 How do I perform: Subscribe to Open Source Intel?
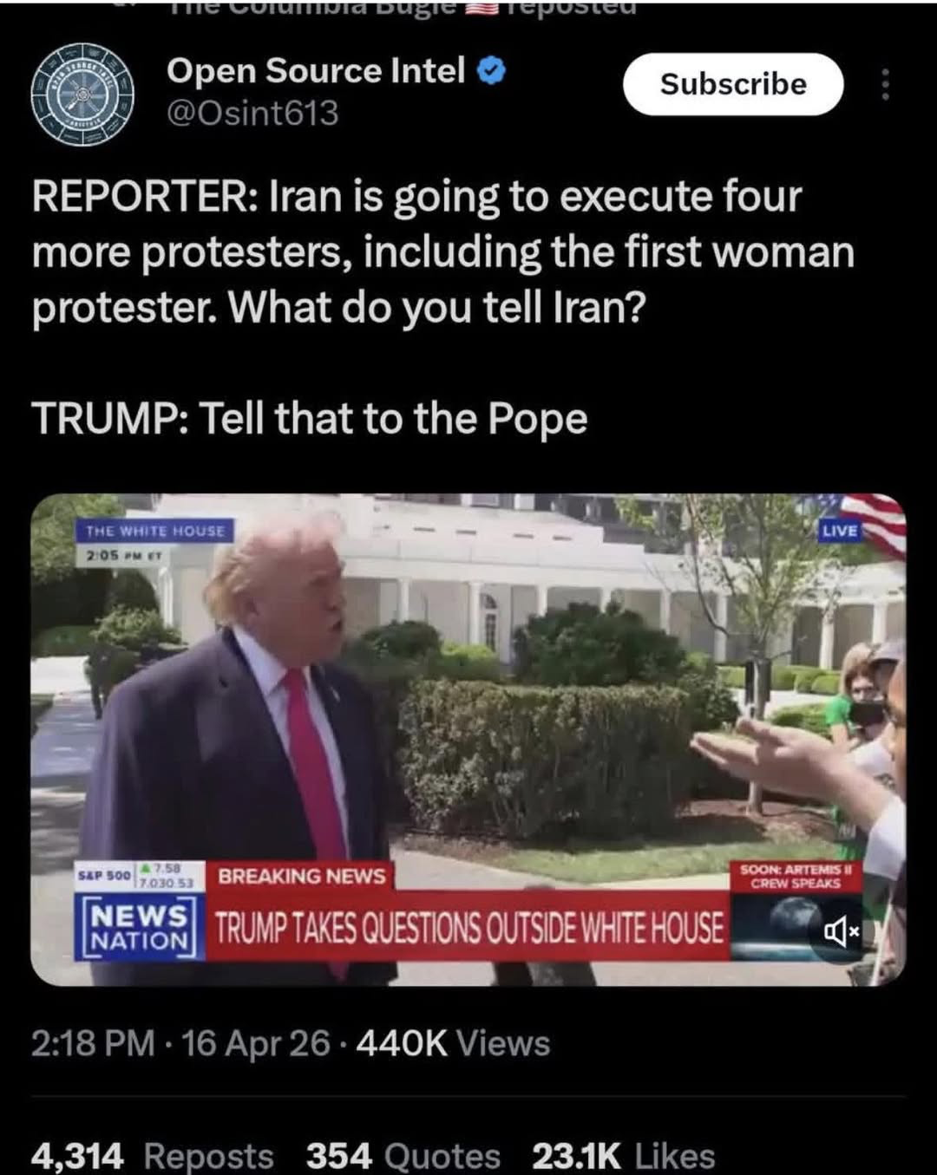click(x=733, y=84)
